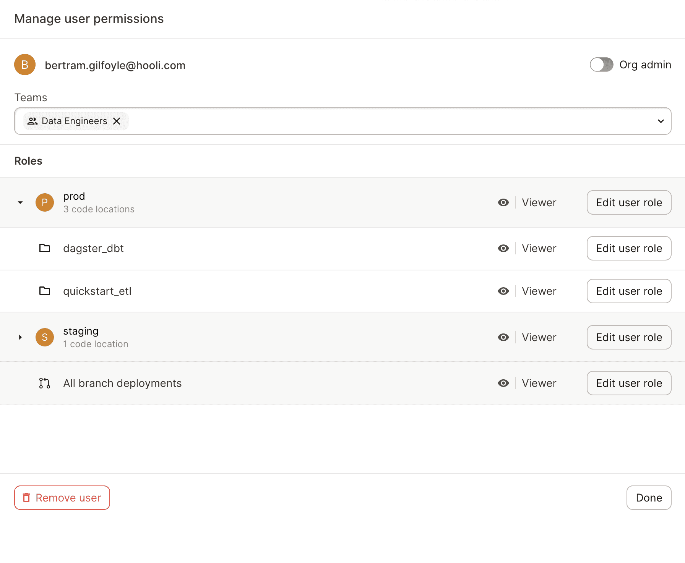Collapse the prod deployment section

(20, 202)
